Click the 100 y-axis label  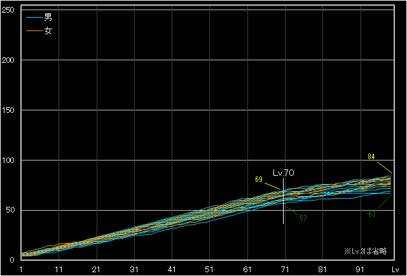pos(8,161)
